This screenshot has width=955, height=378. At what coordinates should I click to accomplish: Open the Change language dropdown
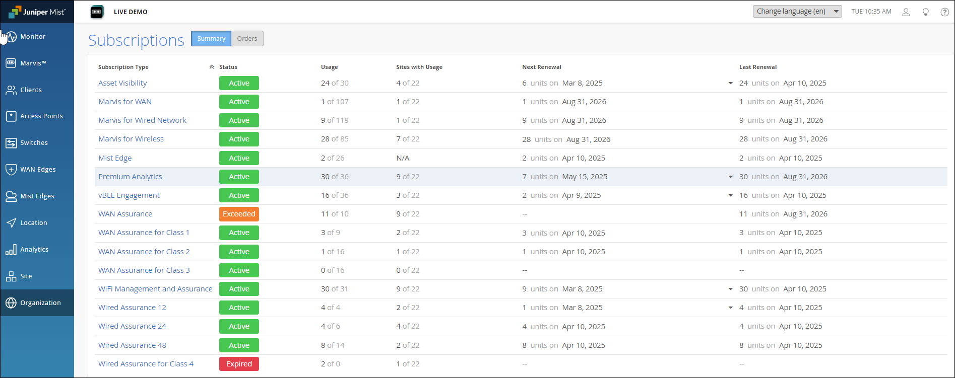[797, 12]
